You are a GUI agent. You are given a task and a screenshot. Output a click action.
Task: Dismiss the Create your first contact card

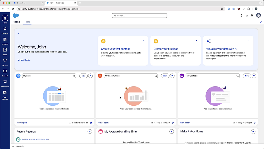[144, 41]
